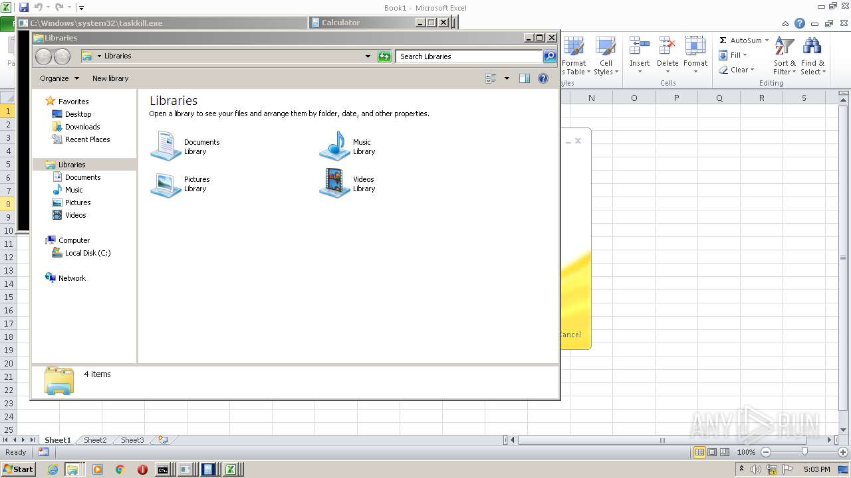Click the 100% zoom level text
This screenshot has height=478, width=851.
[x=746, y=452]
